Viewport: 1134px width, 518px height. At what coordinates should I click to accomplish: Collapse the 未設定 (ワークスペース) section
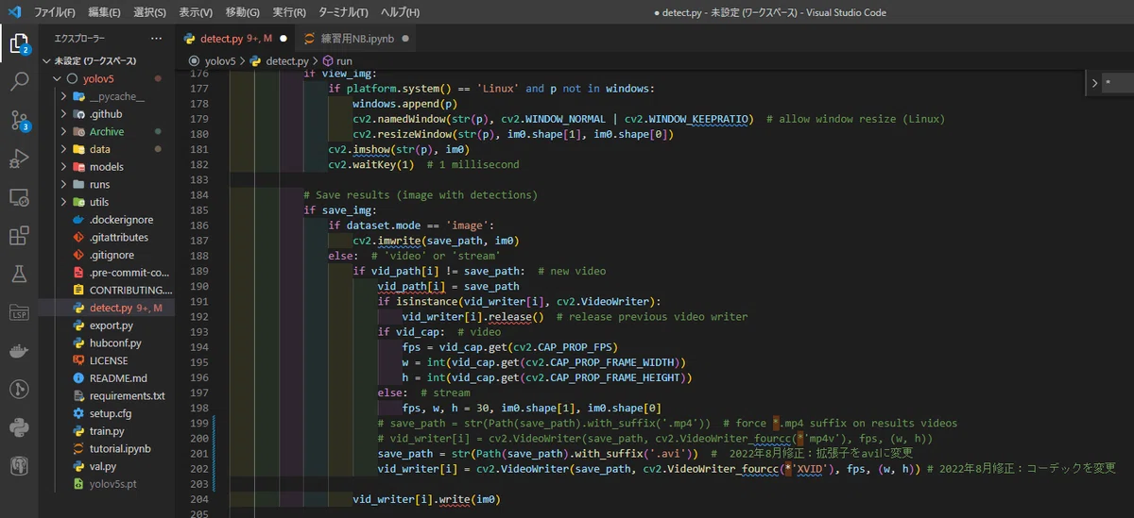[46, 60]
